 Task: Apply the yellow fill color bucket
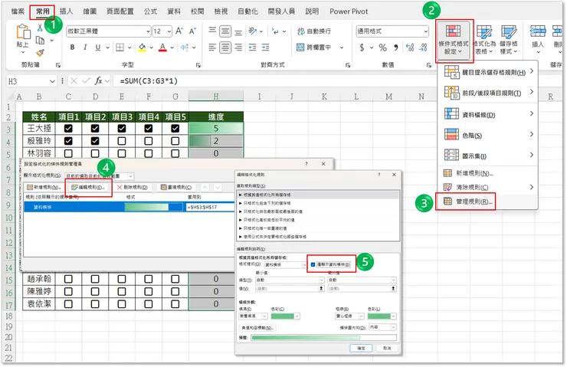[142, 48]
